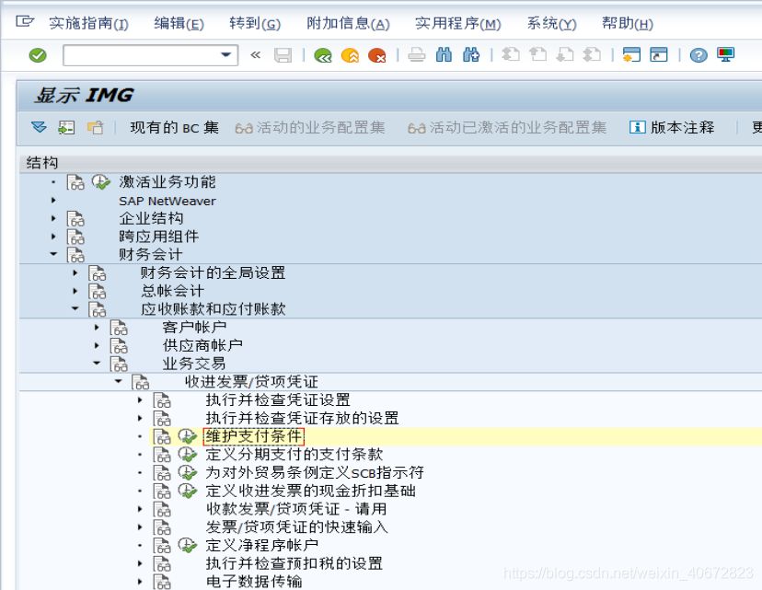Screen dimensions: 762x590
Task: Click execute clock icon for 定义分期支付的支付条款
Action: click(187, 455)
